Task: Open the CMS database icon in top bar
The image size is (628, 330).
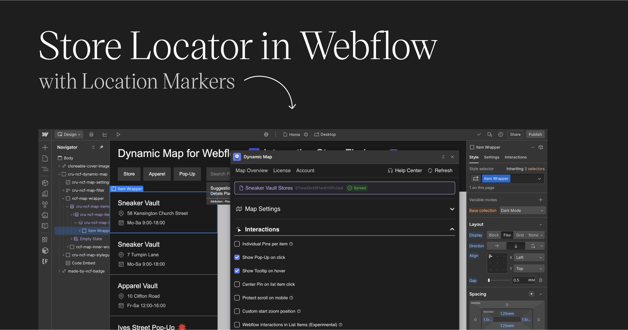Action: [91, 134]
